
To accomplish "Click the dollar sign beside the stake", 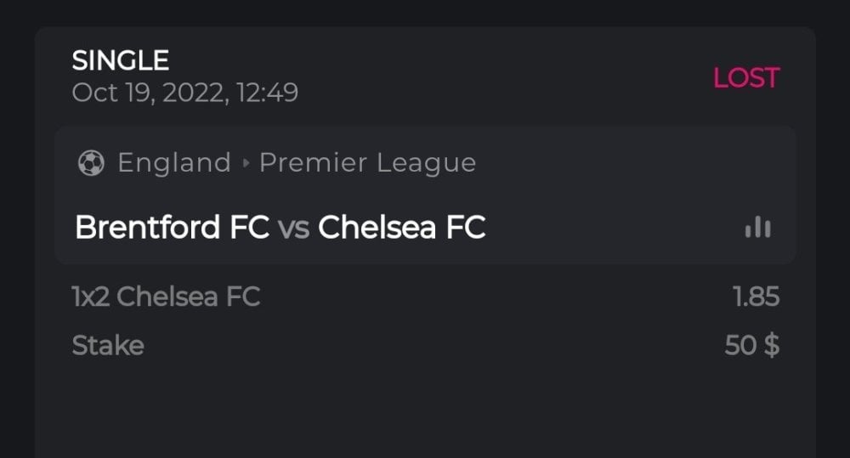I will pyautogui.click(x=771, y=346).
